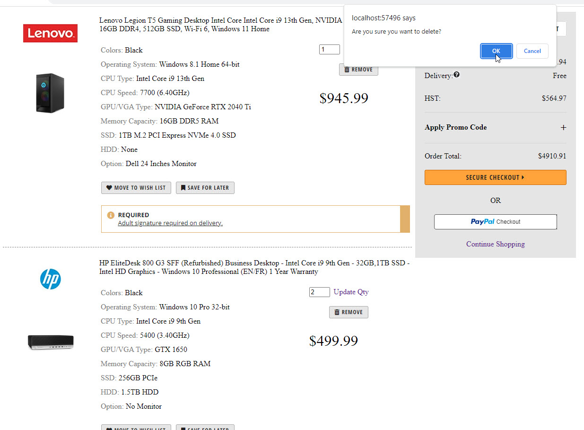Click the info icon beside REQUIRED notice
This screenshot has width=584, height=430.
pos(111,215)
